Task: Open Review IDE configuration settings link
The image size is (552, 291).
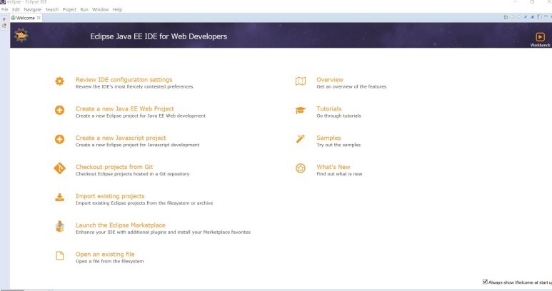Action: click(124, 80)
